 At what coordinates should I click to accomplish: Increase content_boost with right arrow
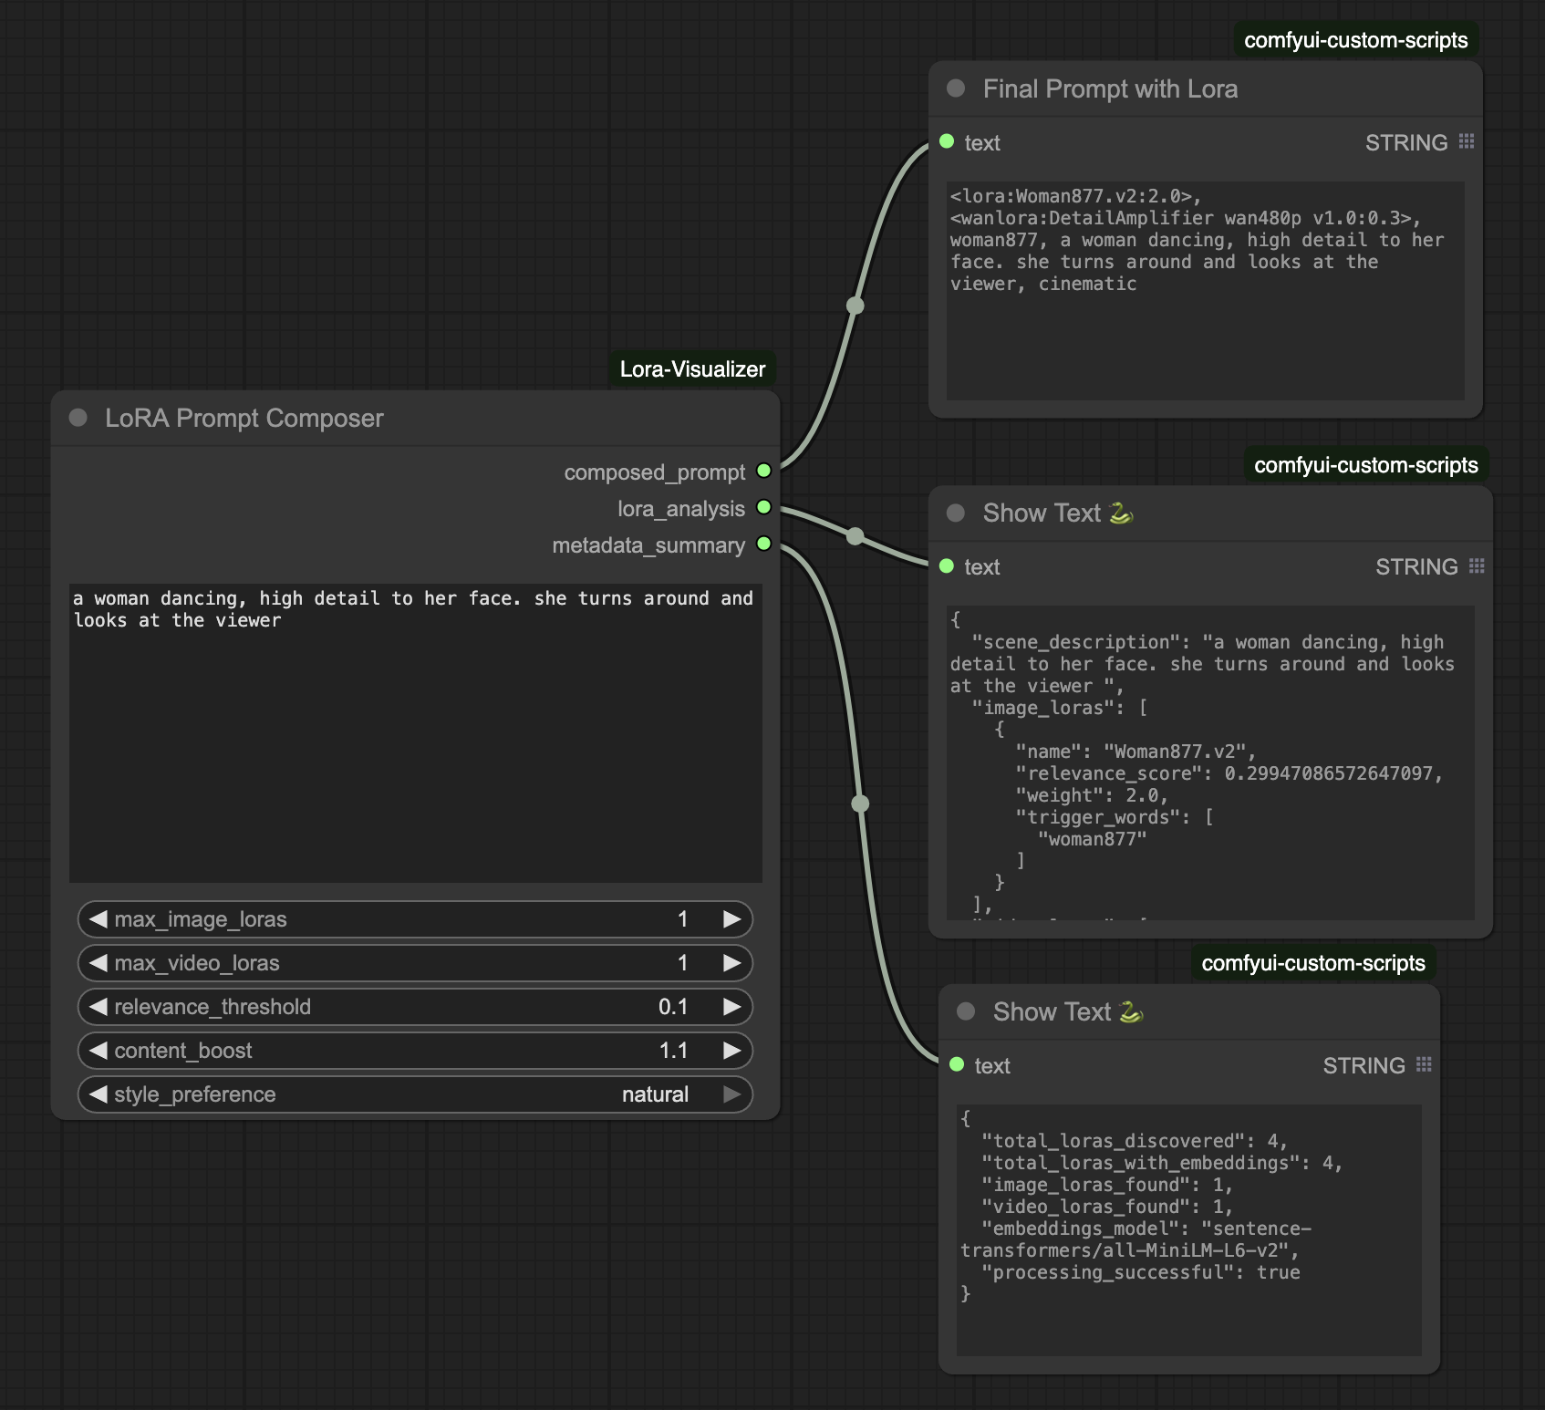point(731,1051)
